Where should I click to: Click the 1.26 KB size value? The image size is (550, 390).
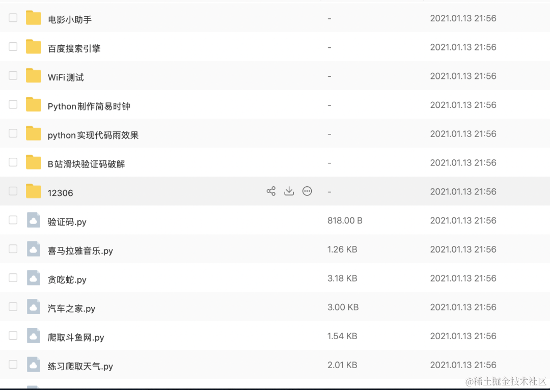342,249
